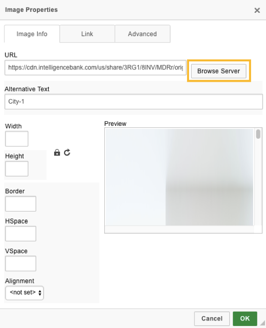266x328 pixels.
Task: Click the Width input box
Action: click(16, 139)
